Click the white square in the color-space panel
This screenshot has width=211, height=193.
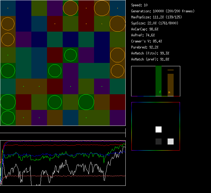pos(159,129)
